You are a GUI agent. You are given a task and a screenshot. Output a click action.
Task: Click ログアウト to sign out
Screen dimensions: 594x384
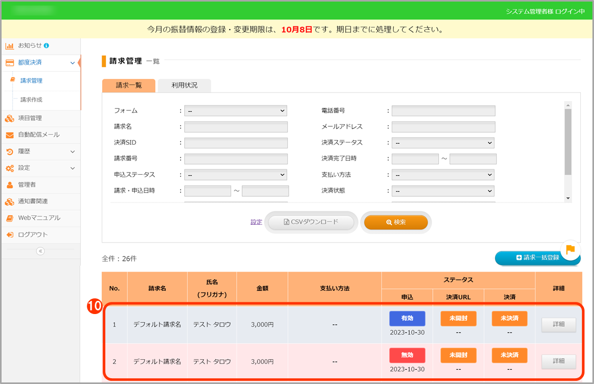33,235
